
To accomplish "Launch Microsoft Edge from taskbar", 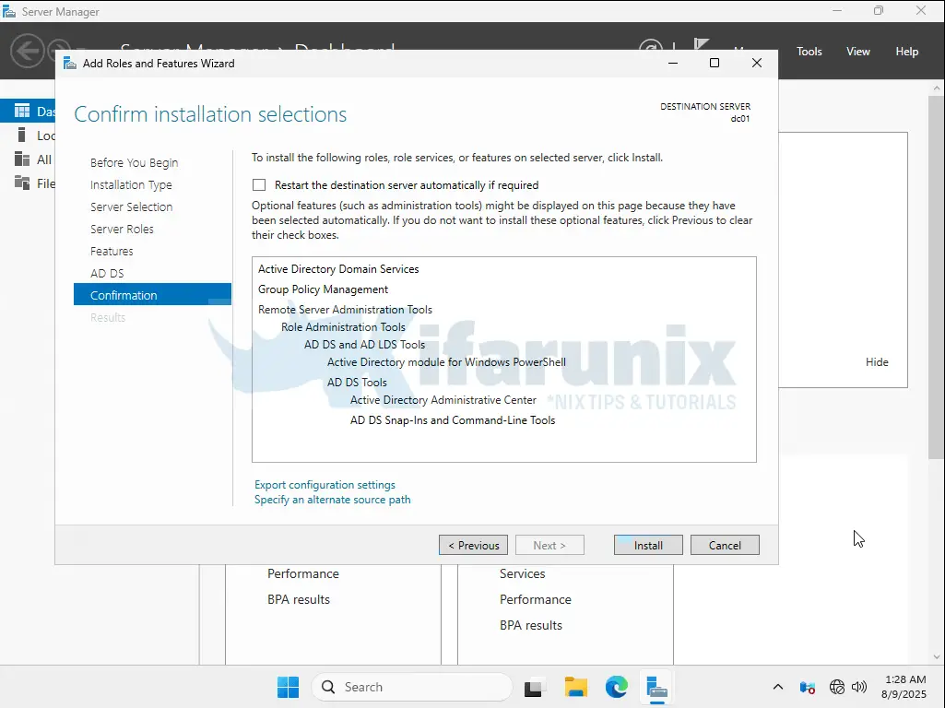I will click(616, 687).
